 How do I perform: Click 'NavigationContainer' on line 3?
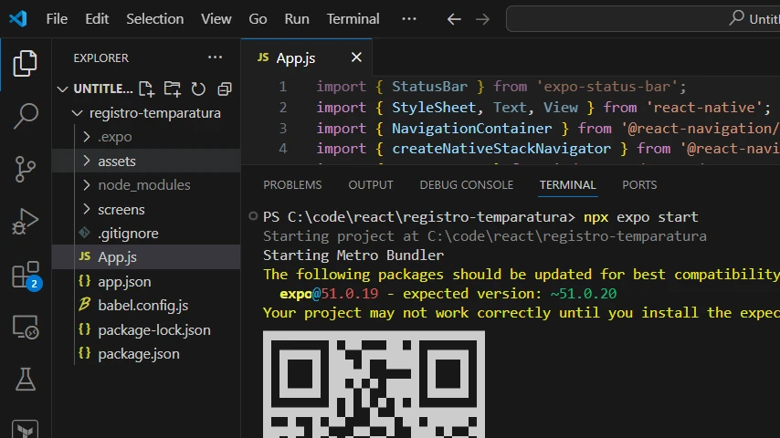[x=471, y=129]
